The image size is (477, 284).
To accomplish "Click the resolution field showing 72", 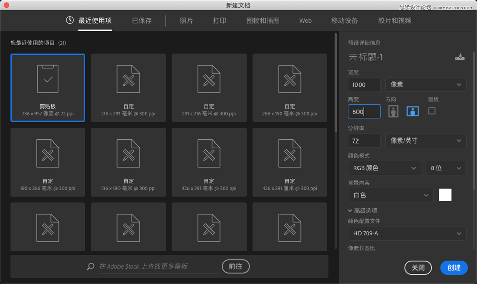I will click(x=364, y=141).
